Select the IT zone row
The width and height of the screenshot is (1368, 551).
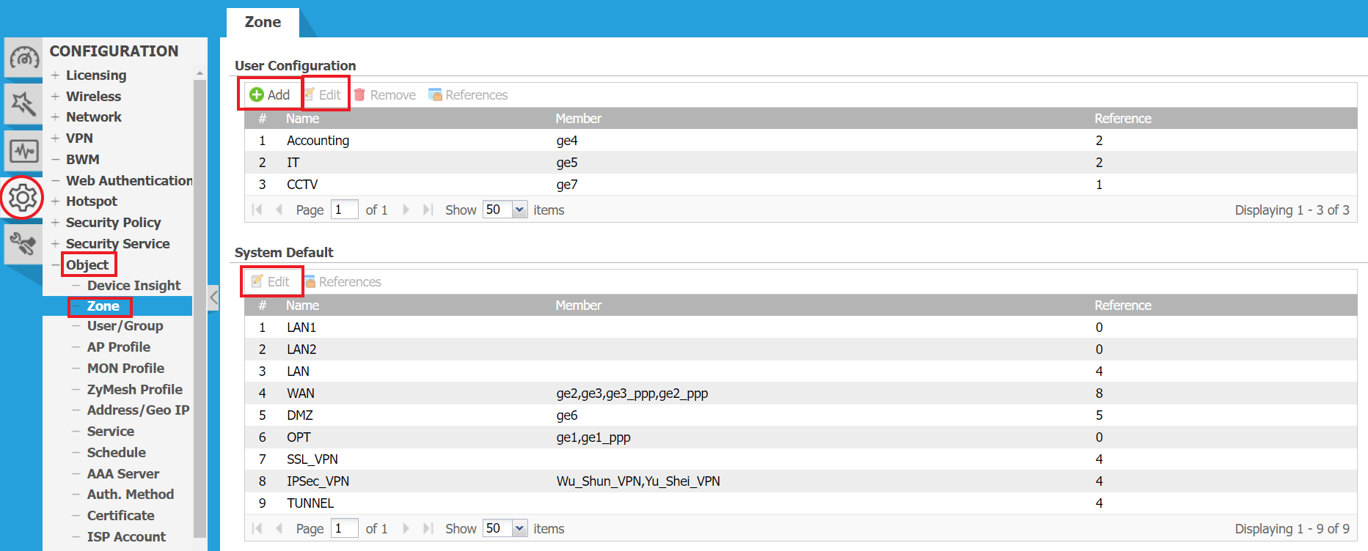(800, 163)
